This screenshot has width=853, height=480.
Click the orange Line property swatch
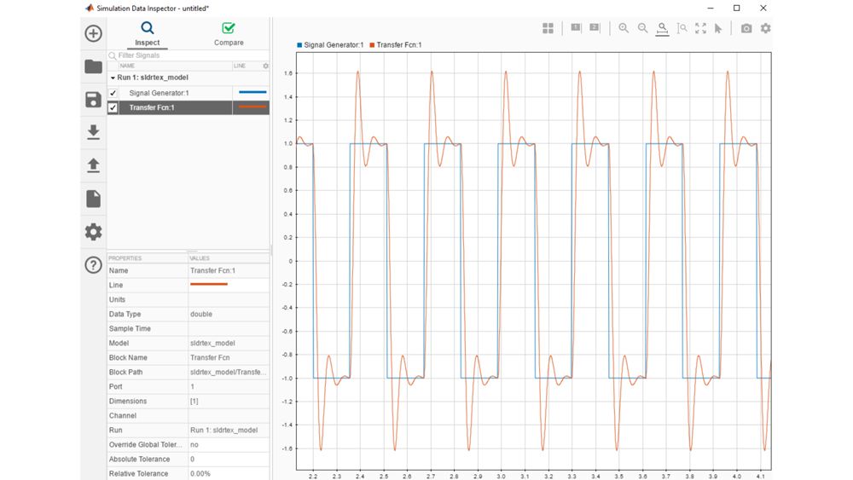pyautogui.click(x=209, y=285)
